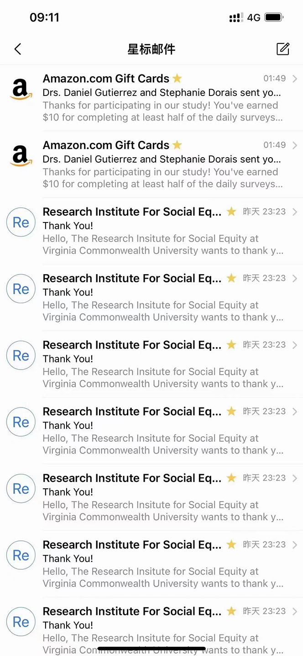Unstar the second Amazon.com Gift Cards email
This screenshot has width=303, height=656.
pos(177,145)
